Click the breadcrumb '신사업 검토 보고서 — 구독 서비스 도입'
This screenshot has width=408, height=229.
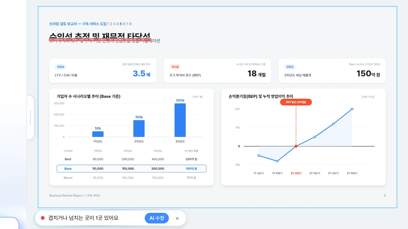pyautogui.click(x=78, y=24)
